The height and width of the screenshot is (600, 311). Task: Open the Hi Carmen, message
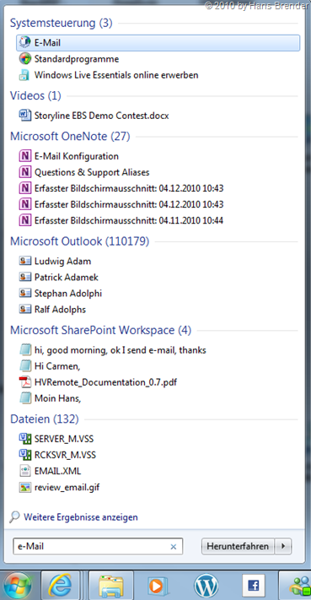pos(57,366)
